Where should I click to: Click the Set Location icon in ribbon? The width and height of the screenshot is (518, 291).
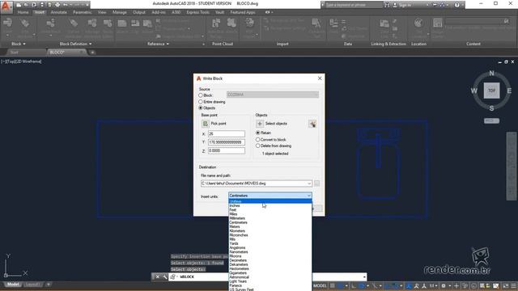[x=418, y=23]
